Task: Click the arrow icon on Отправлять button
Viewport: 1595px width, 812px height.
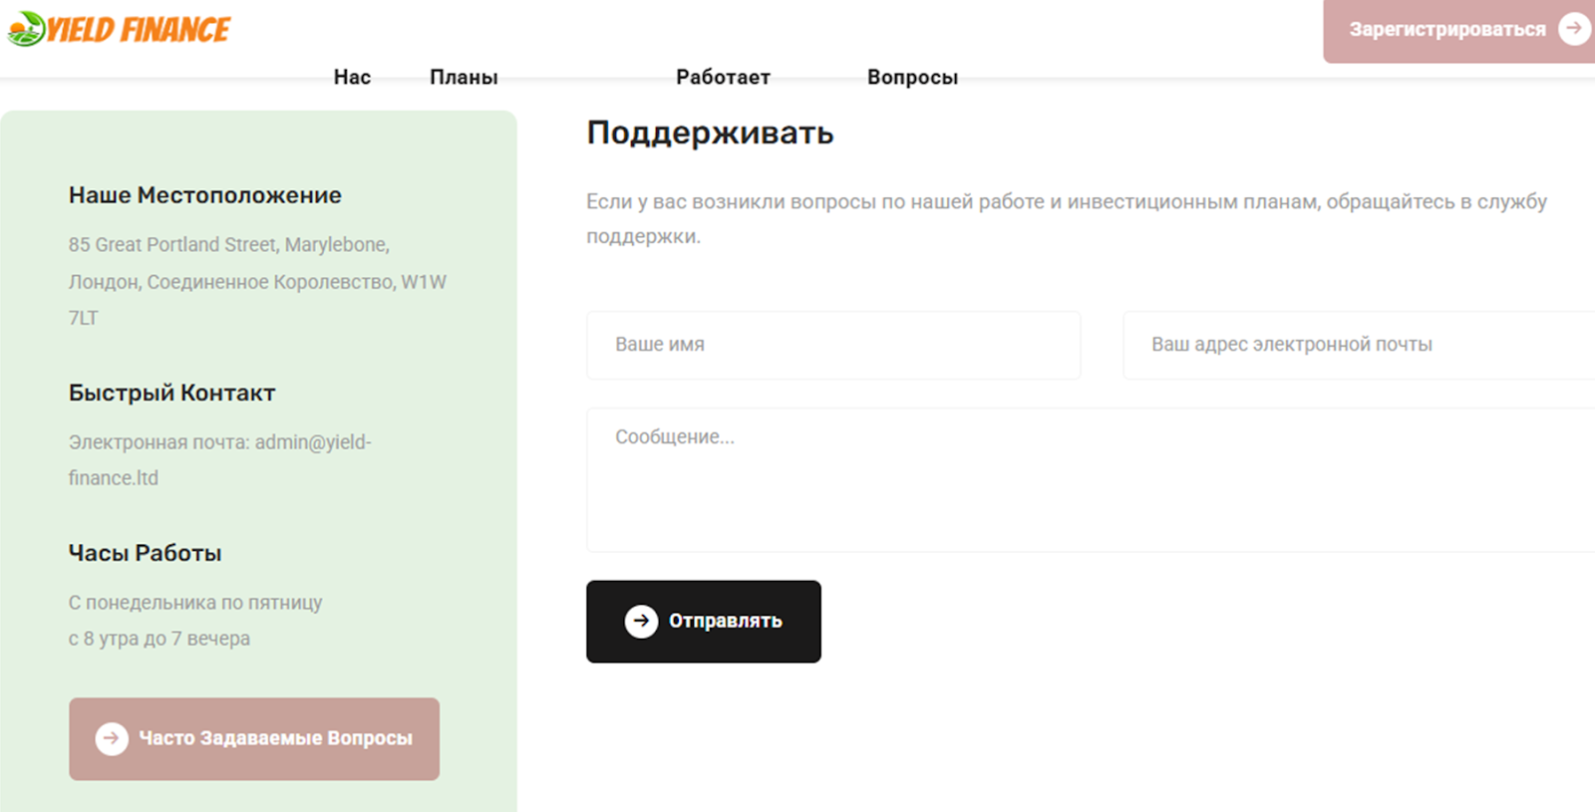Action: point(641,622)
